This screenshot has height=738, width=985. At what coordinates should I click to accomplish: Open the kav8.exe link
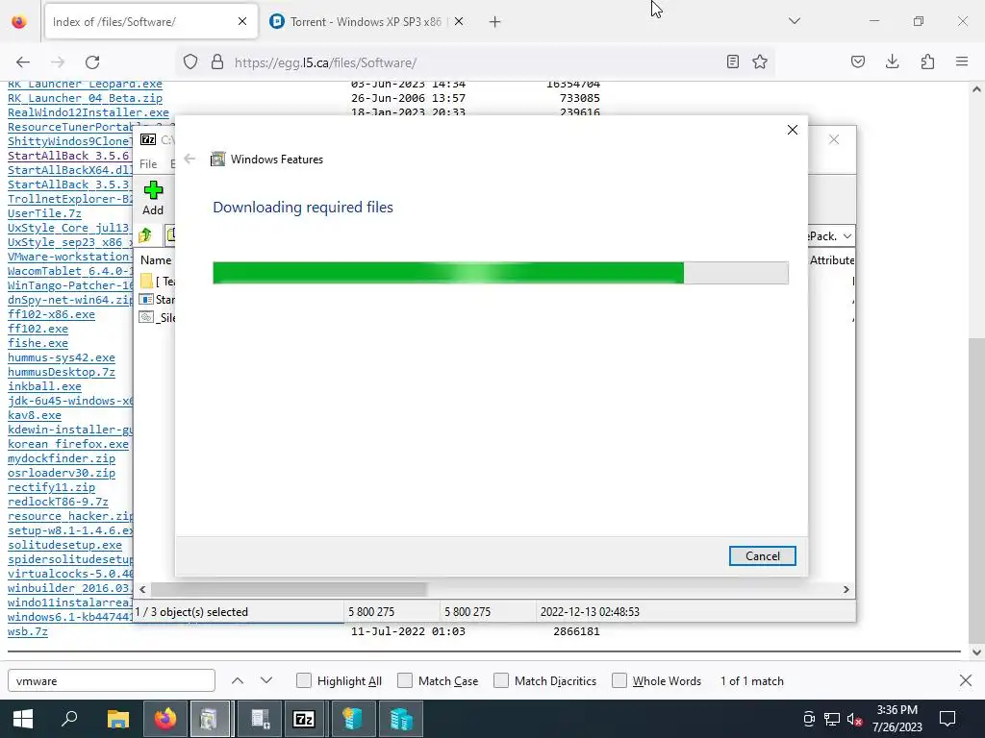pos(35,415)
